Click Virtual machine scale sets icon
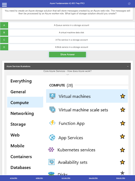 pos(52,110)
